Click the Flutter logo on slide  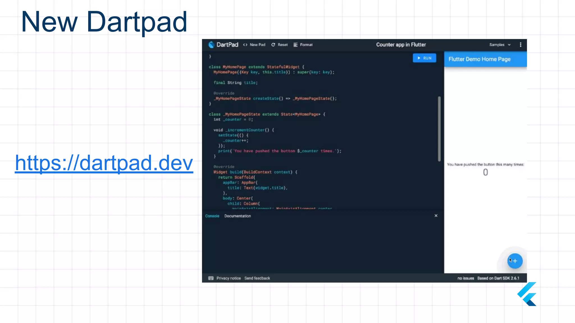coord(527,294)
